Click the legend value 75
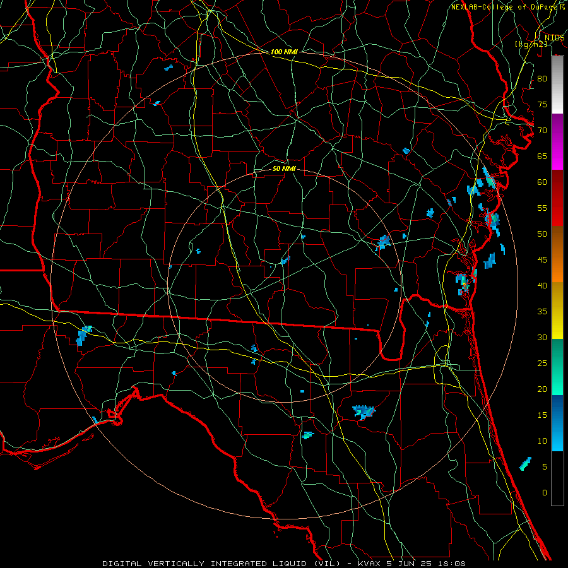Viewport: 568px width, 568px height. pos(542,104)
